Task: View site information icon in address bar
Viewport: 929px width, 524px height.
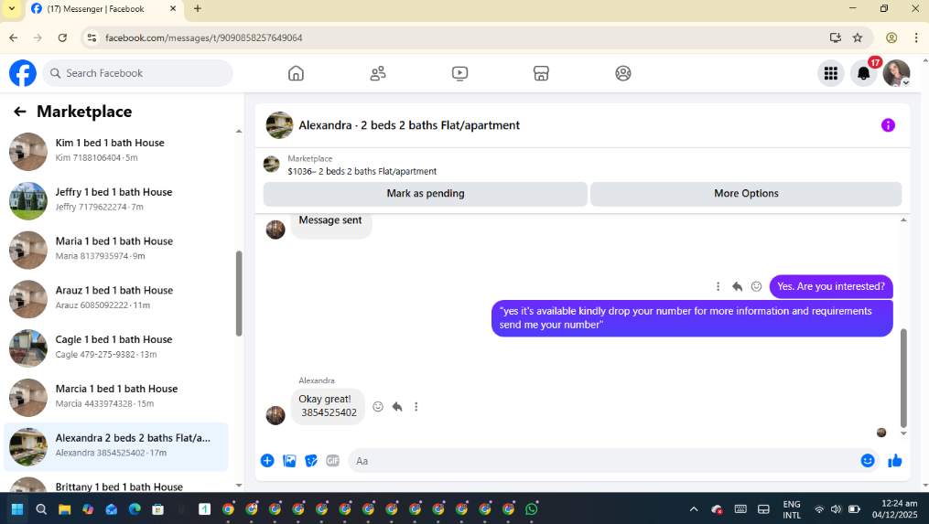Action: coord(92,37)
